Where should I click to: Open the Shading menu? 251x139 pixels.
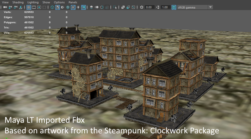[x=18, y=2]
